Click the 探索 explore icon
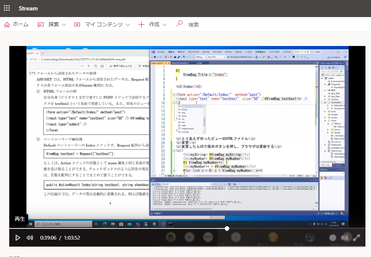This screenshot has height=257, width=371. tap(41, 24)
